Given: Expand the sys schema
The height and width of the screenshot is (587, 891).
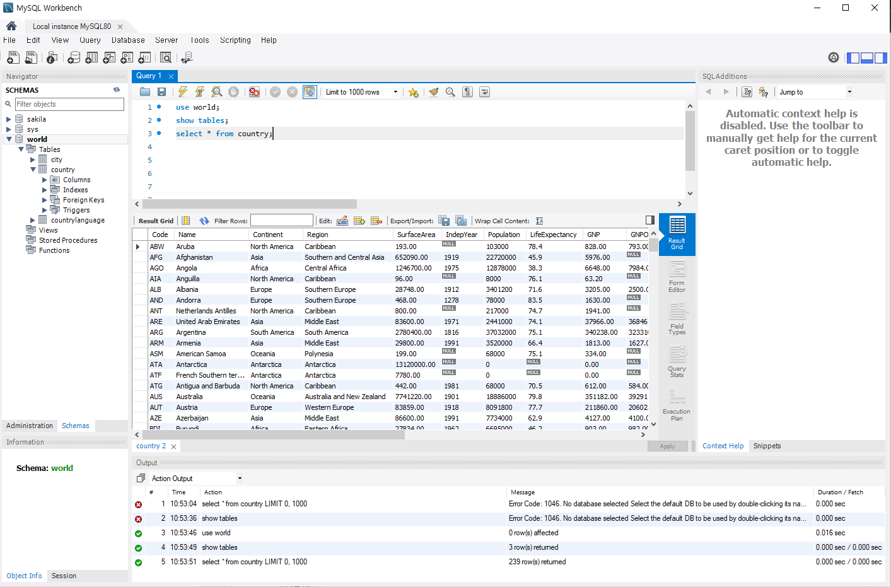Looking at the screenshot, I should point(9,129).
